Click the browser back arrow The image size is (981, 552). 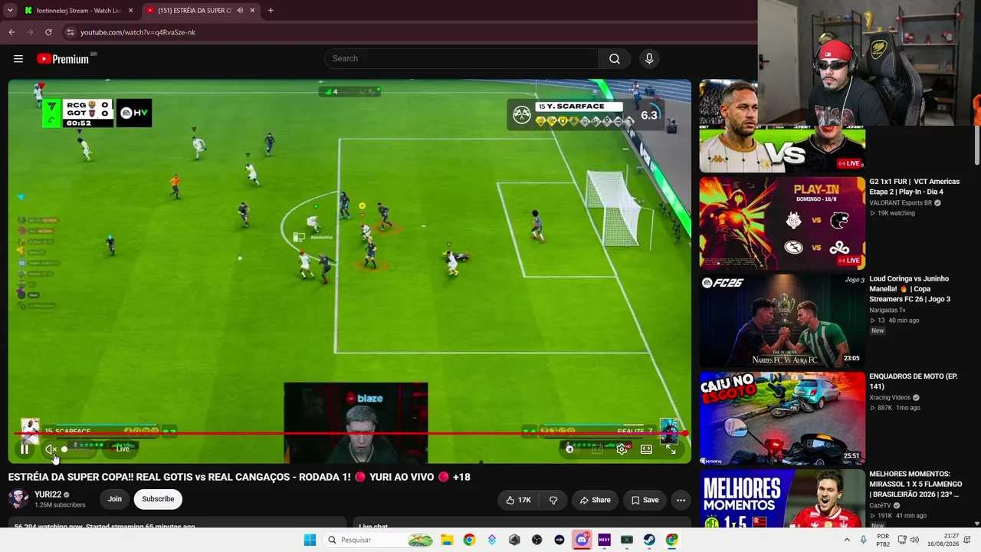pyautogui.click(x=11, y=32)
